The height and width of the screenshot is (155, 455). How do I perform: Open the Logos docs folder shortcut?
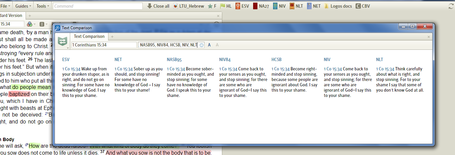(x=338, y=6)
